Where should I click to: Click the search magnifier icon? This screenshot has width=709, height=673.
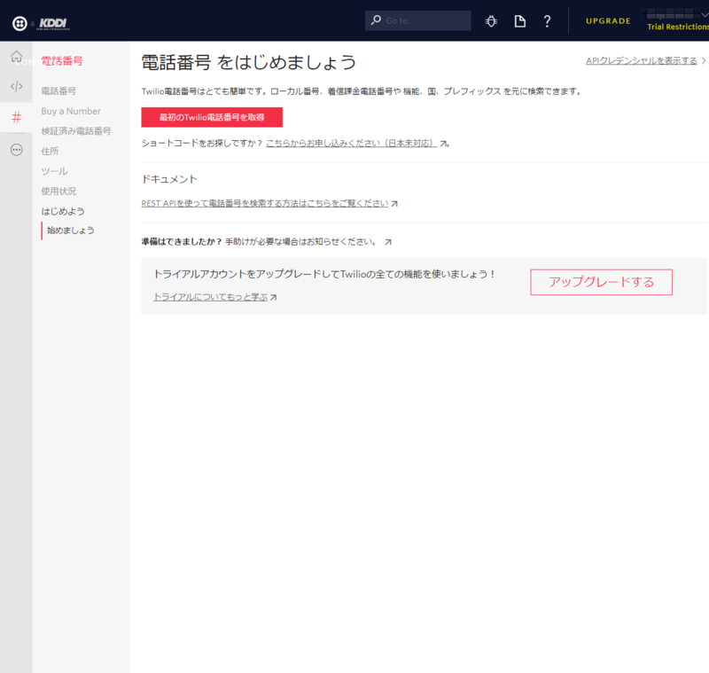tap(376, 20)
